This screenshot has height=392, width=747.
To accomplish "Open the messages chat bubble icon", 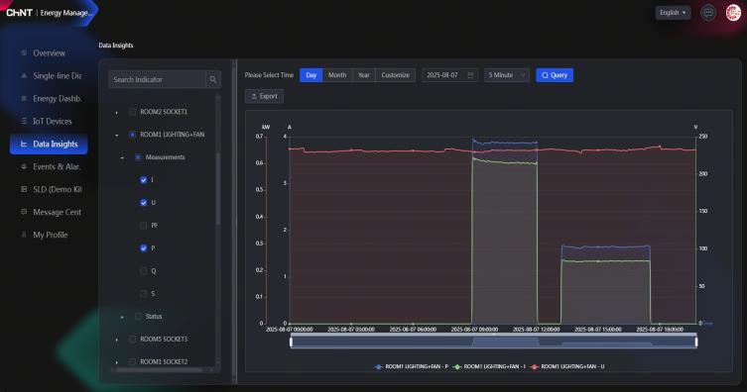I will tap(708, 13).
